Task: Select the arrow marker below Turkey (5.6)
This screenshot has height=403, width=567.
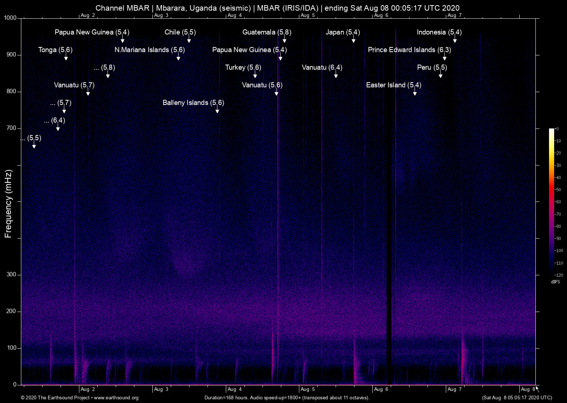Action: pos(255,75)
